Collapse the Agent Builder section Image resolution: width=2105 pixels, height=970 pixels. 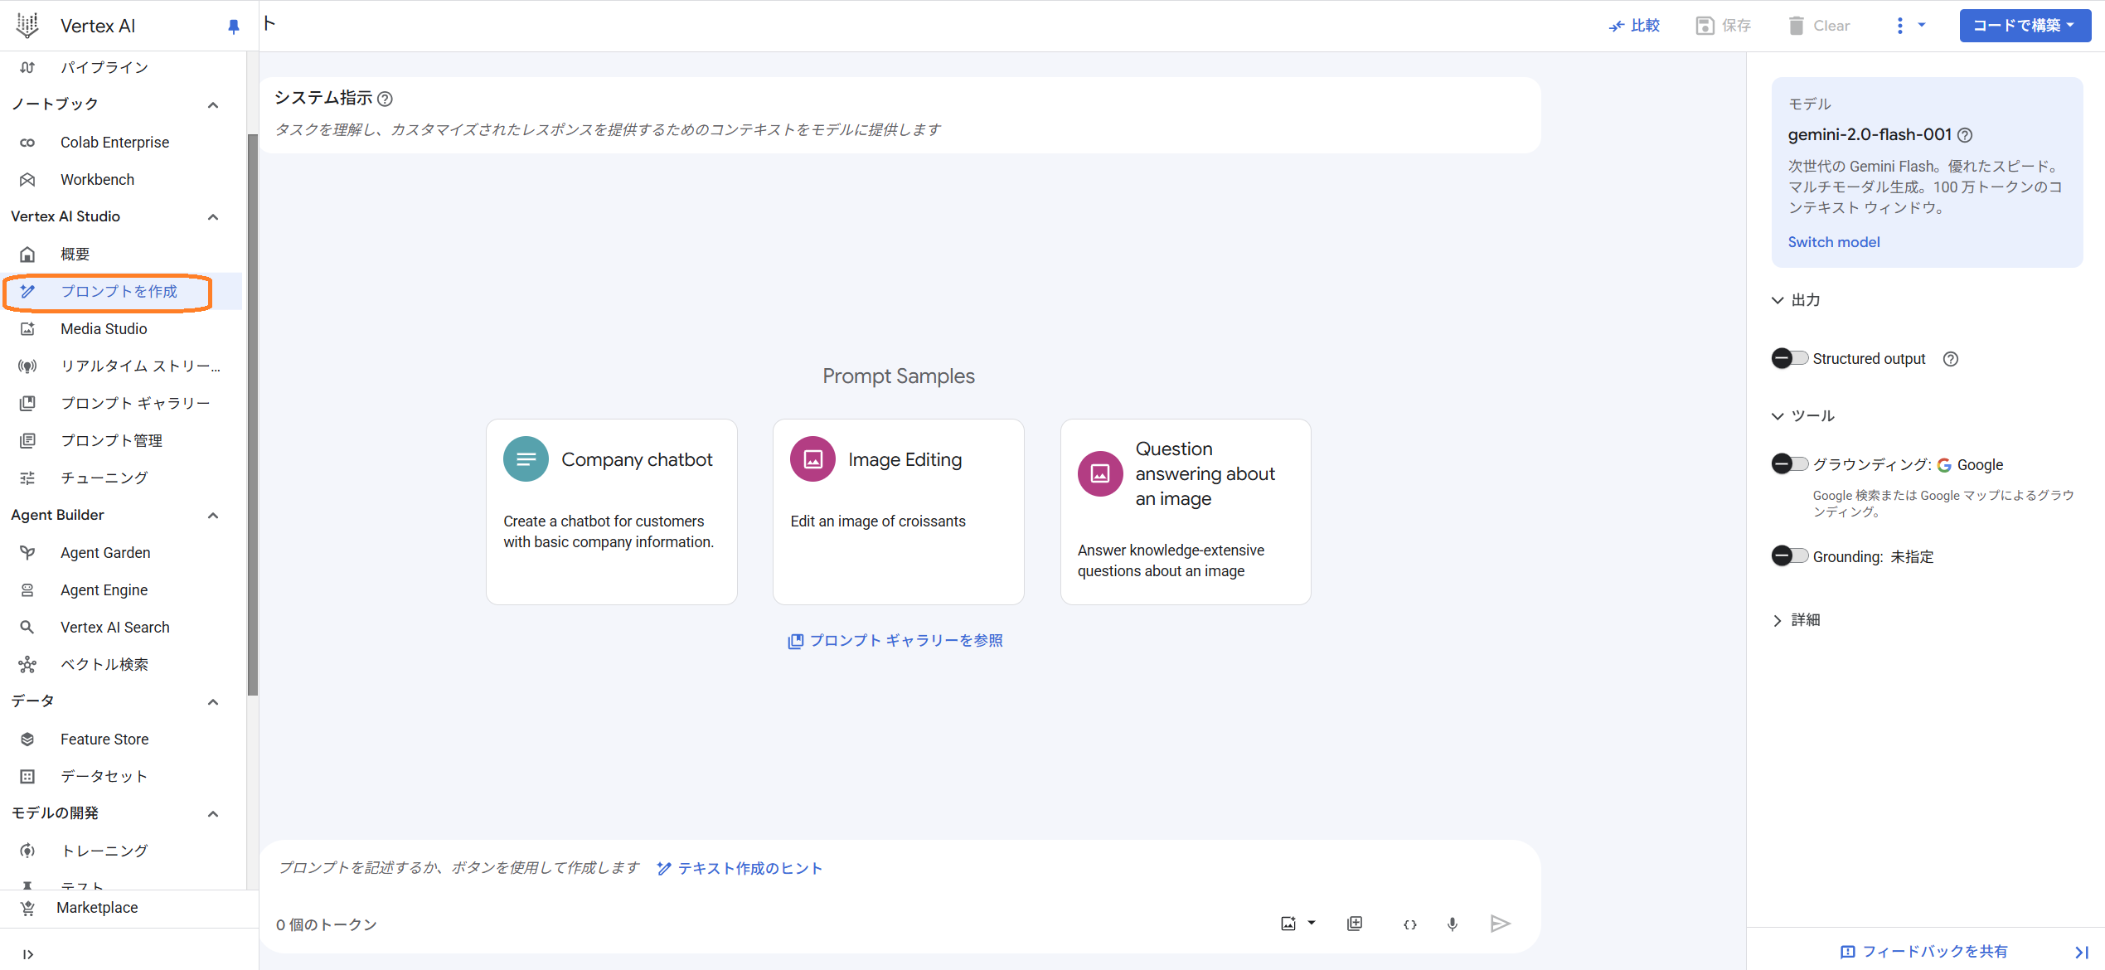(213, 516)
